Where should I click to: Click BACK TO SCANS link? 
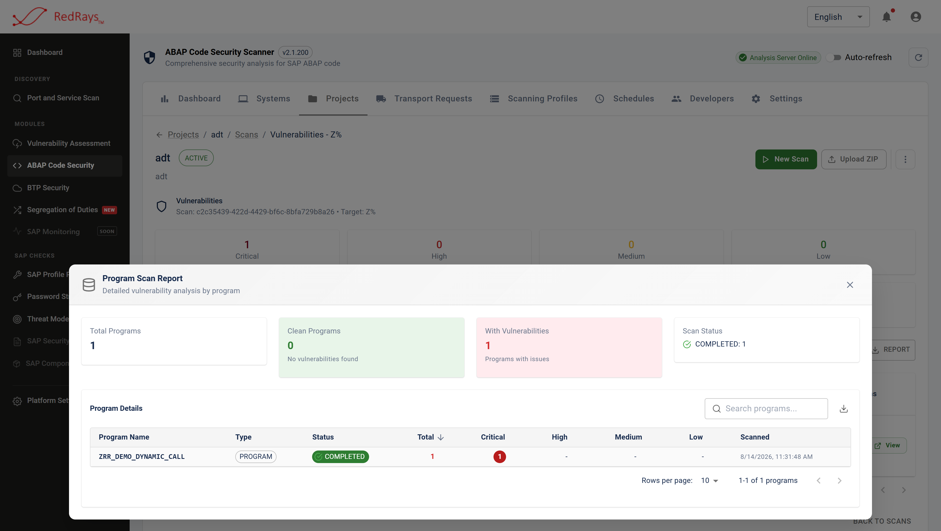pyautogui.click(x=882, y=522)
